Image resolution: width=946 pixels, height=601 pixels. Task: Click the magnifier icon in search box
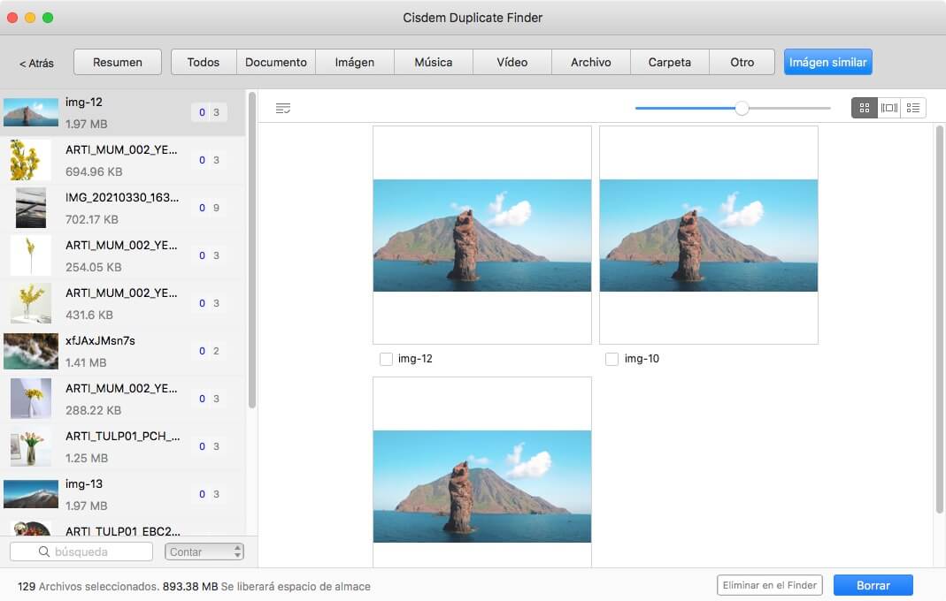click(43, 552)
